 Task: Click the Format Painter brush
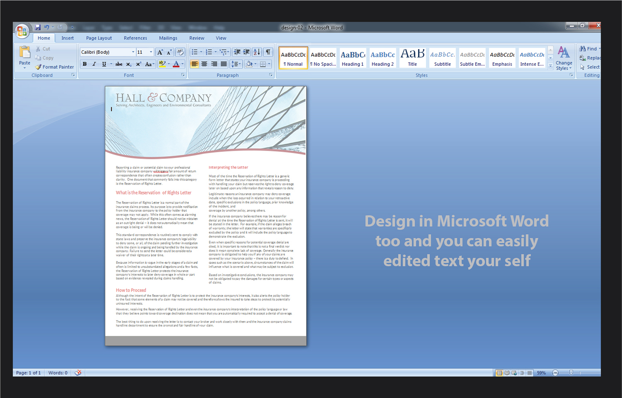click(x=55, y=67)
